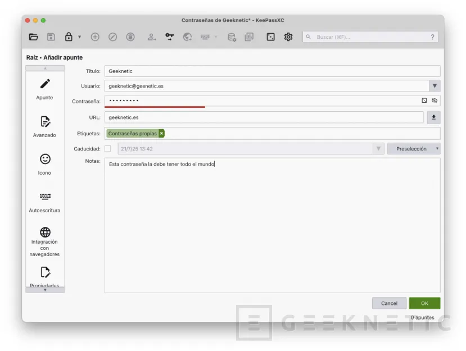
Task: Enable the Caducidad expiration checkbox
Action: 107,148
